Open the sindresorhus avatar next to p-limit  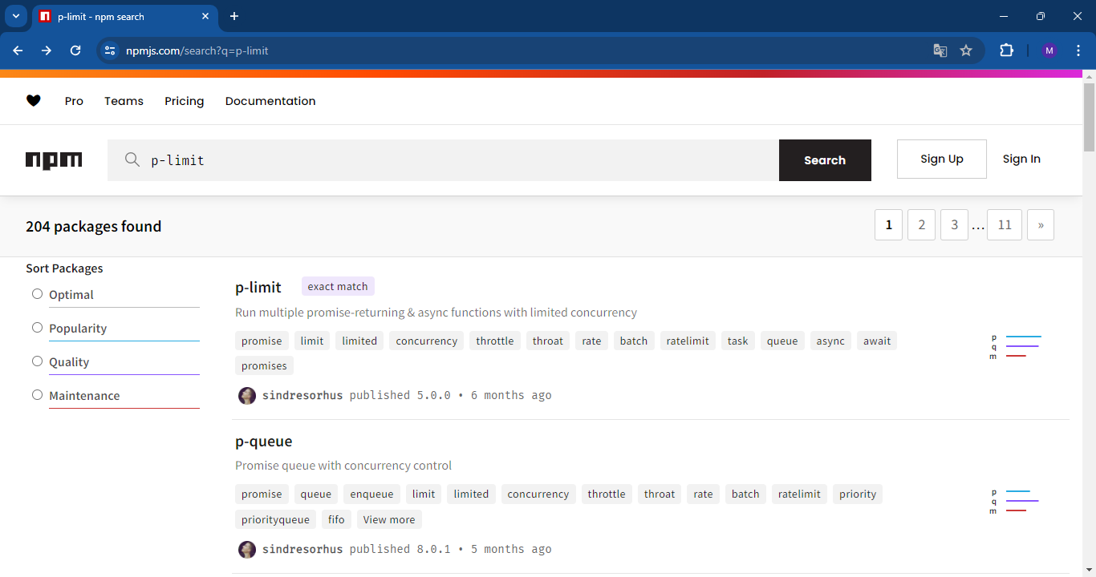(246, 395)
